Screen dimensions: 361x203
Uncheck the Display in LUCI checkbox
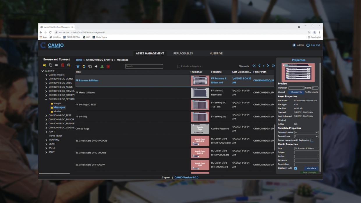tap(295, 168)
